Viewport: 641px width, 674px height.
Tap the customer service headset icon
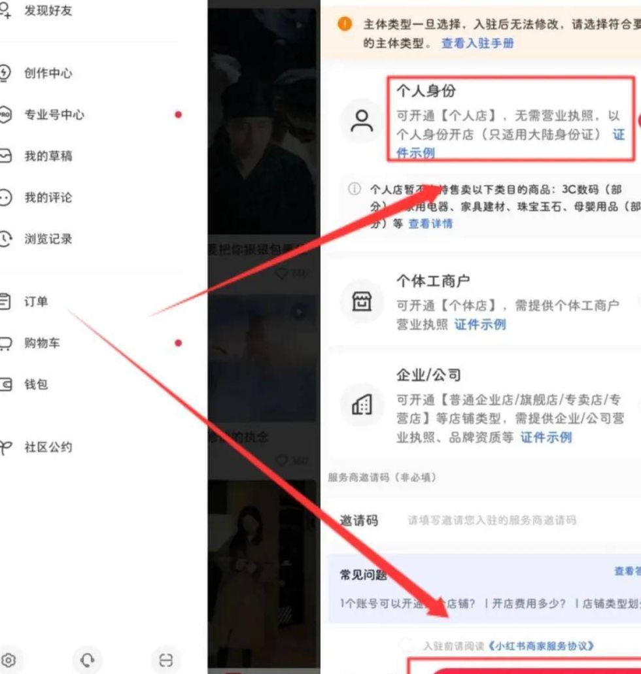pyautogui.click(x=88, y=659)
